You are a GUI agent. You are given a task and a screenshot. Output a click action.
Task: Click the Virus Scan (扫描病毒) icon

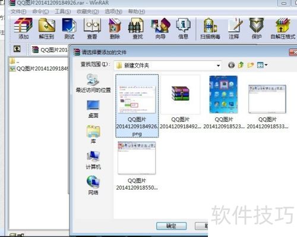pos(210,28)
